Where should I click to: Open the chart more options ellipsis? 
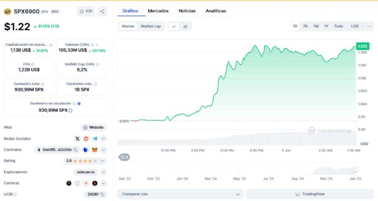[369, 27]
